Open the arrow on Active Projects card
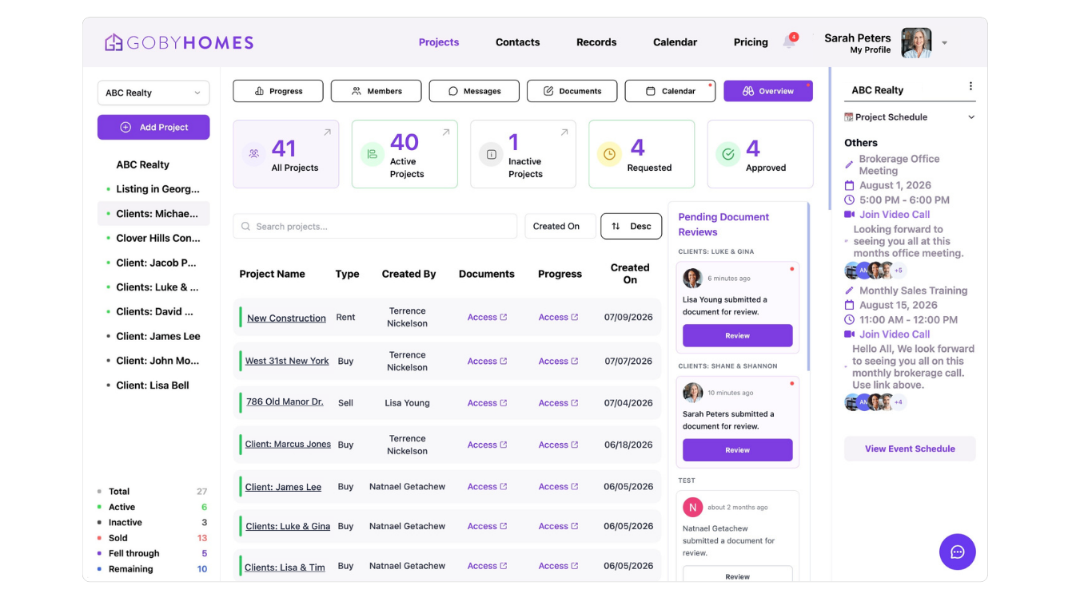 pyautogui.click(x=445, y=132)
